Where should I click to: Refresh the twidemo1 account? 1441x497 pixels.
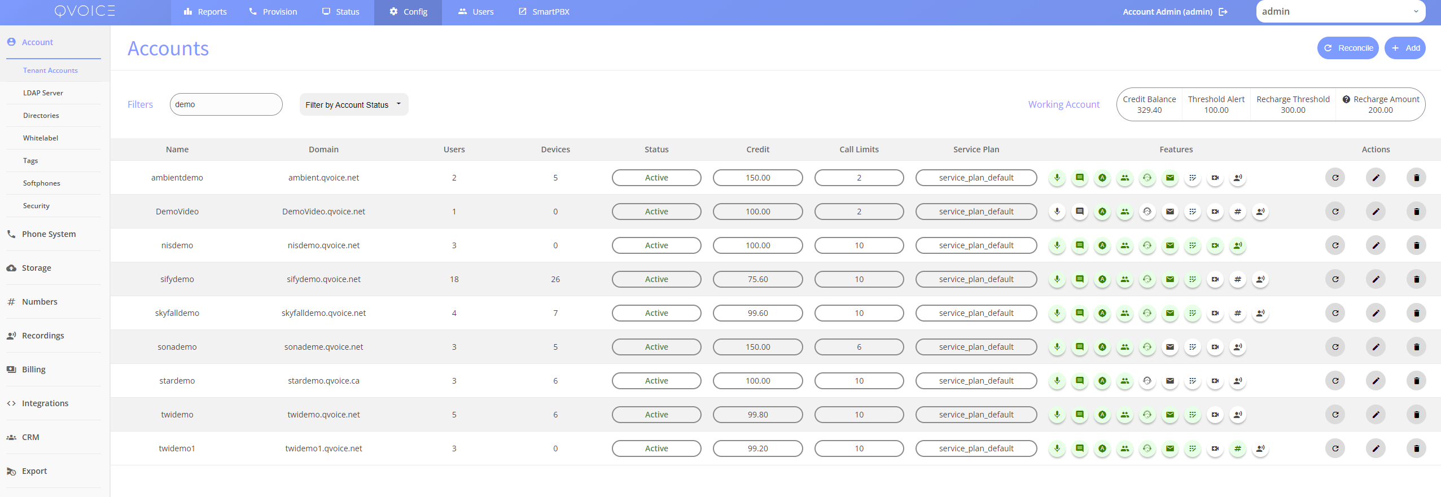tap(1335, 448)
